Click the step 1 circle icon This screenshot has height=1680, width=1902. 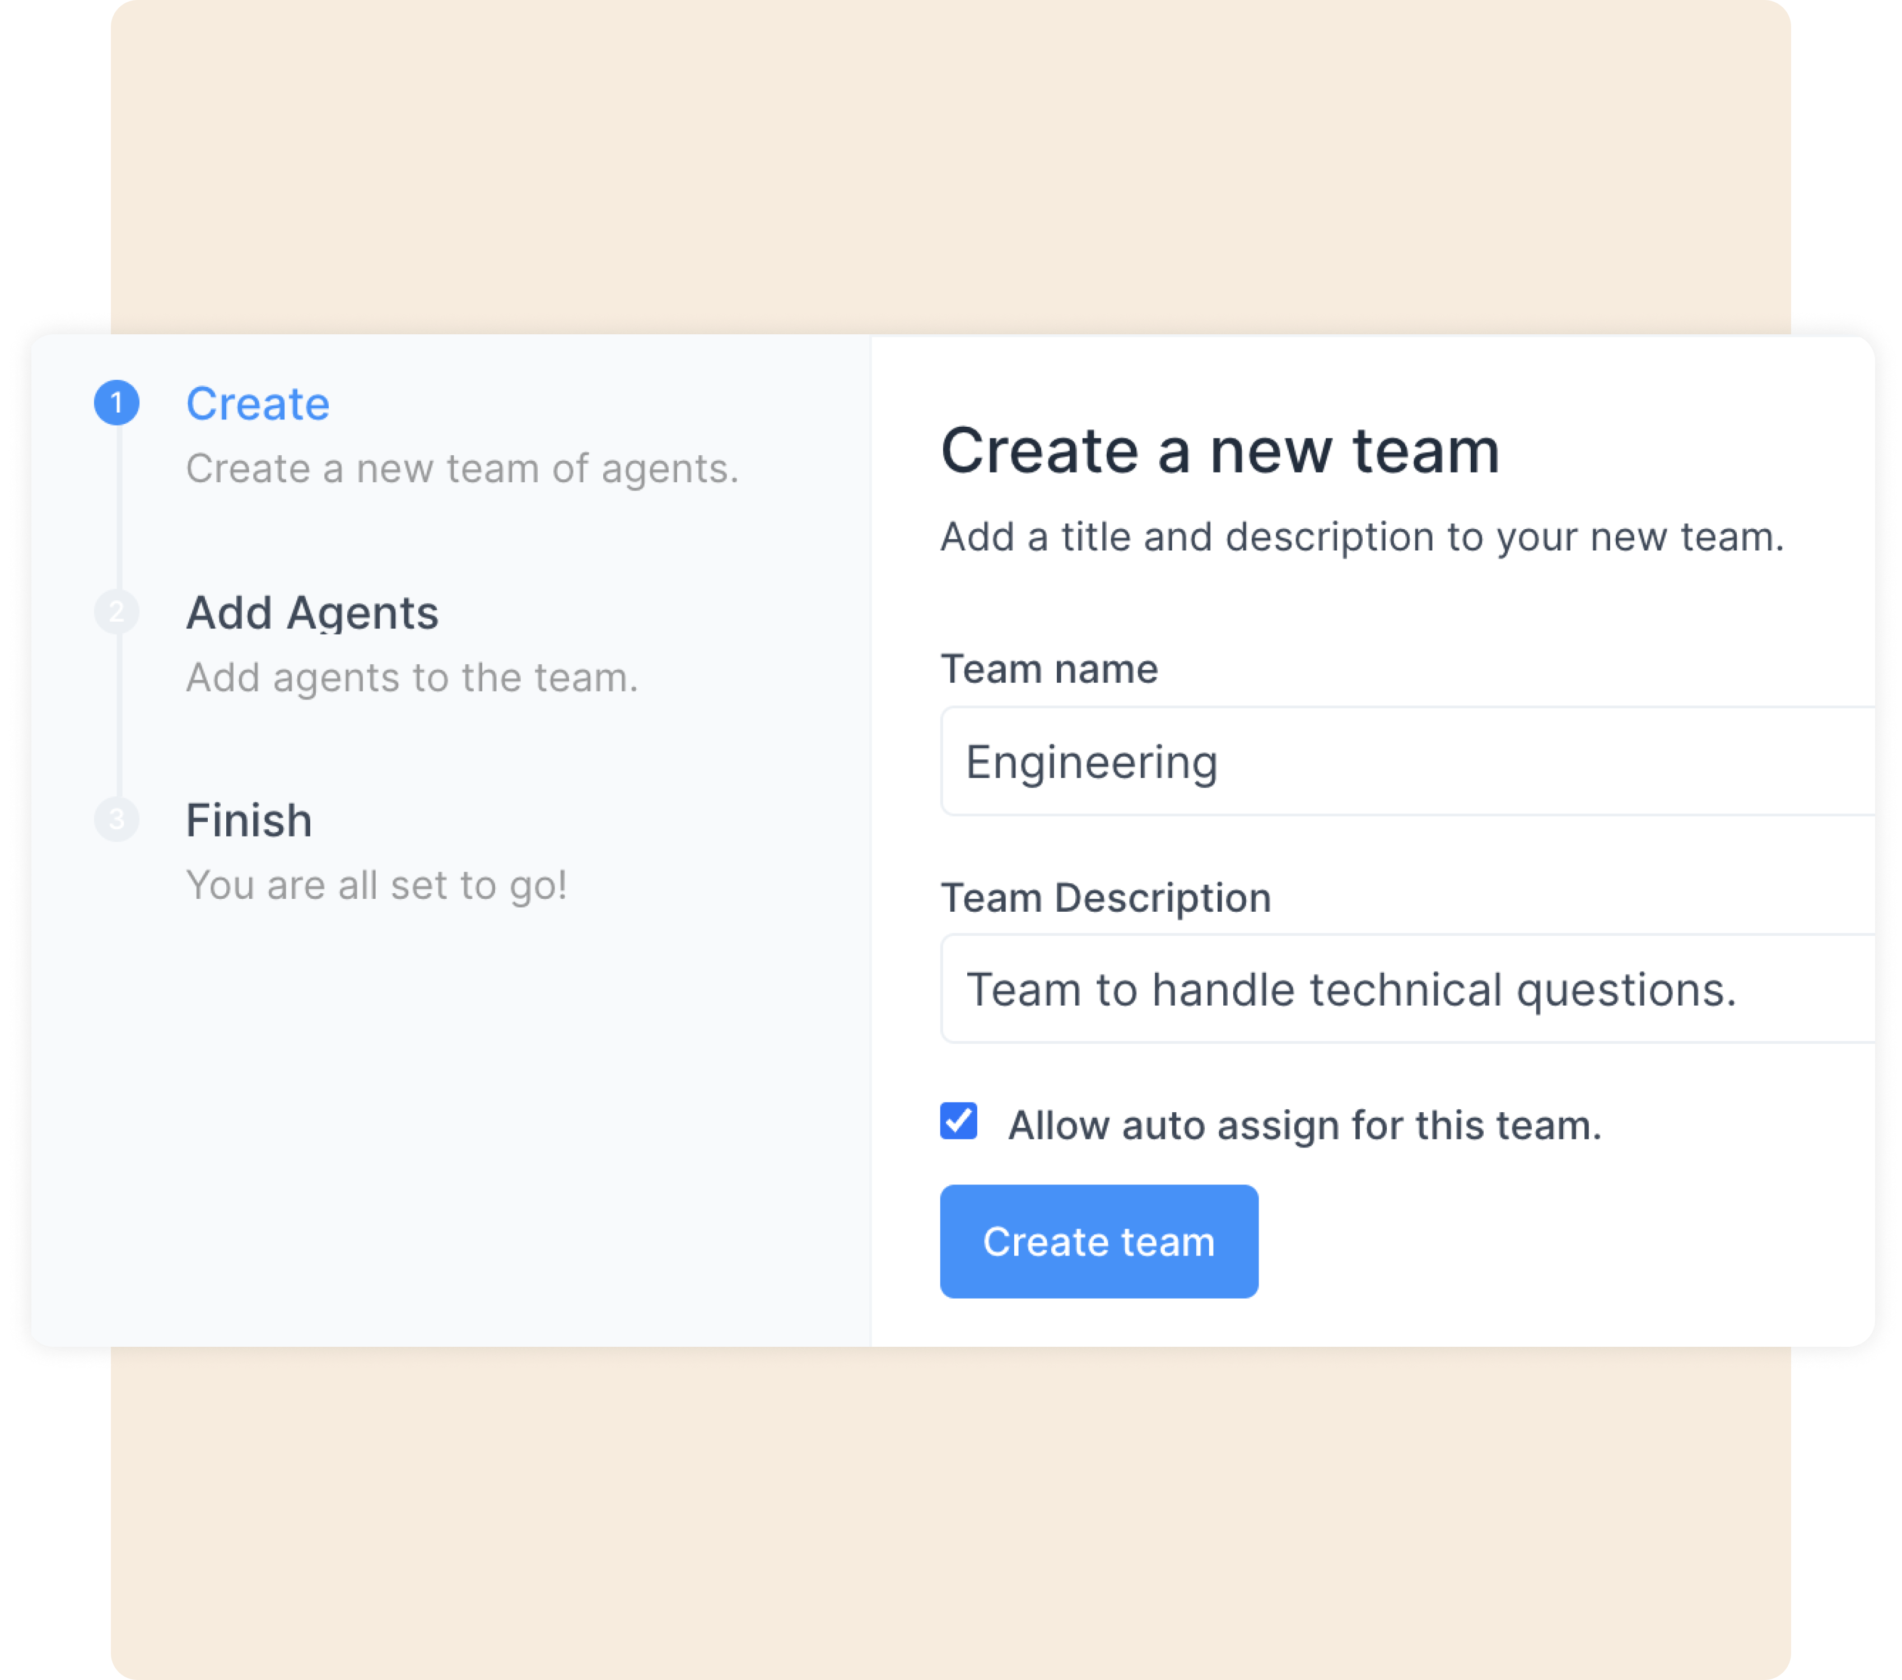pos(116,403)
